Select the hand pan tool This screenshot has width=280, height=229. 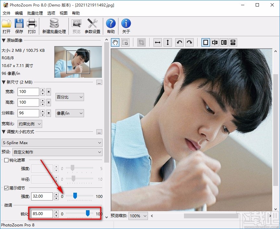pyautogui.click(x=116, y=42)
